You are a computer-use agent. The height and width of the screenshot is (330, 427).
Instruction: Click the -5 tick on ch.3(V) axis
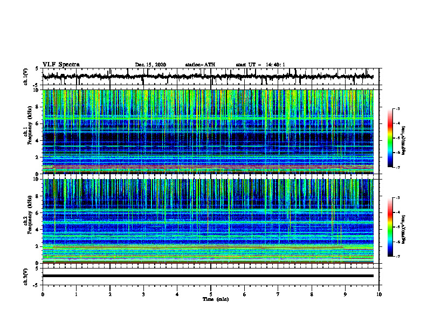(x=36, y=285)
